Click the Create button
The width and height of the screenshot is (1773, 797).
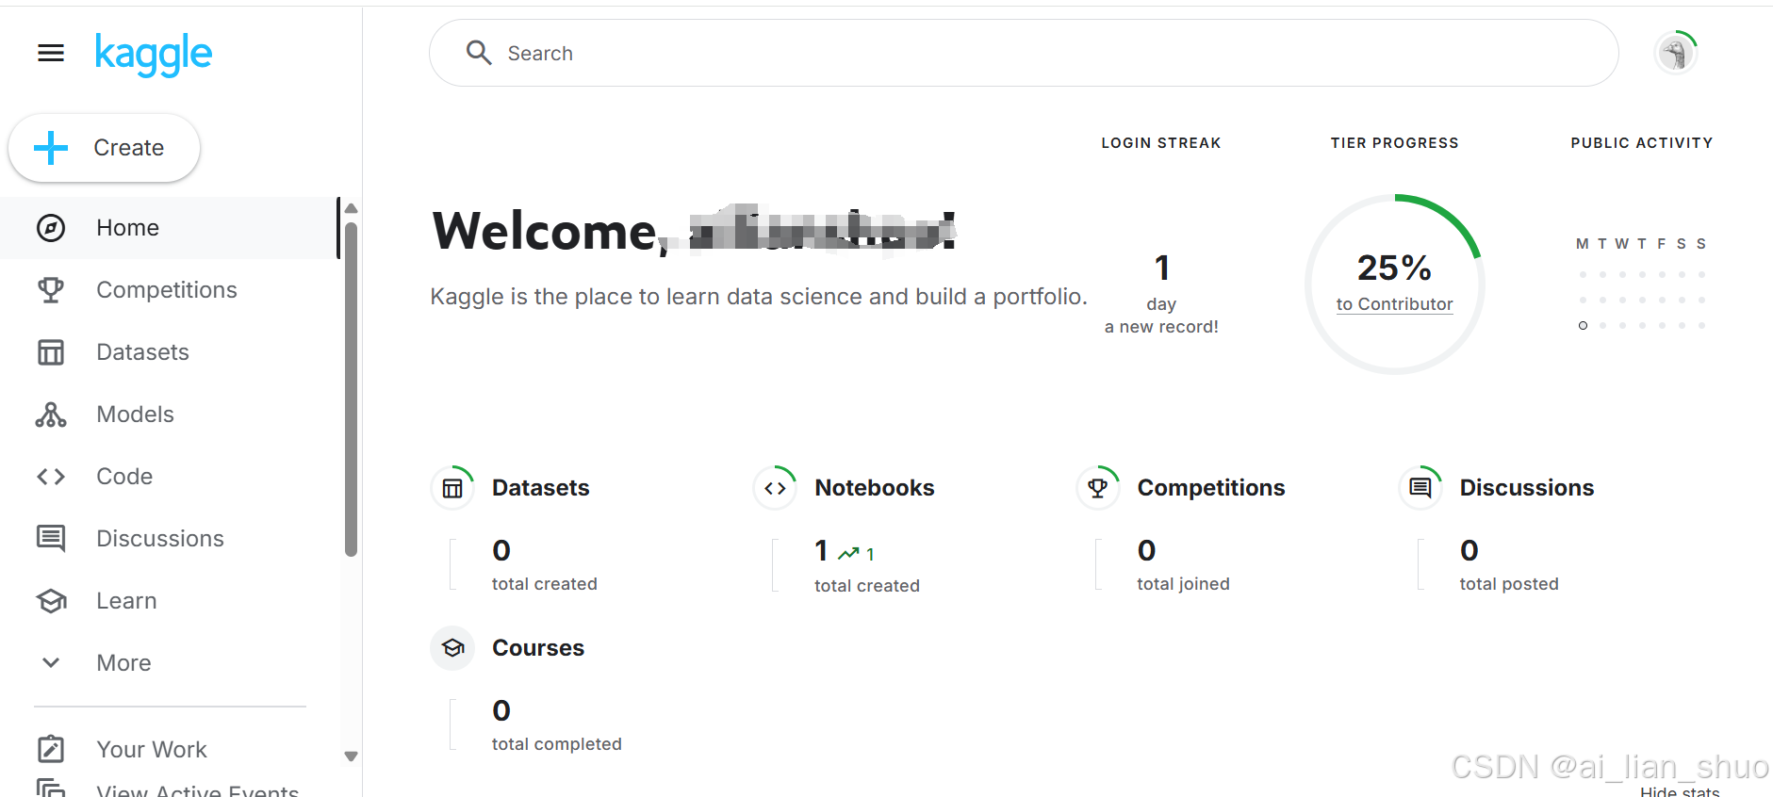point(104,148)
